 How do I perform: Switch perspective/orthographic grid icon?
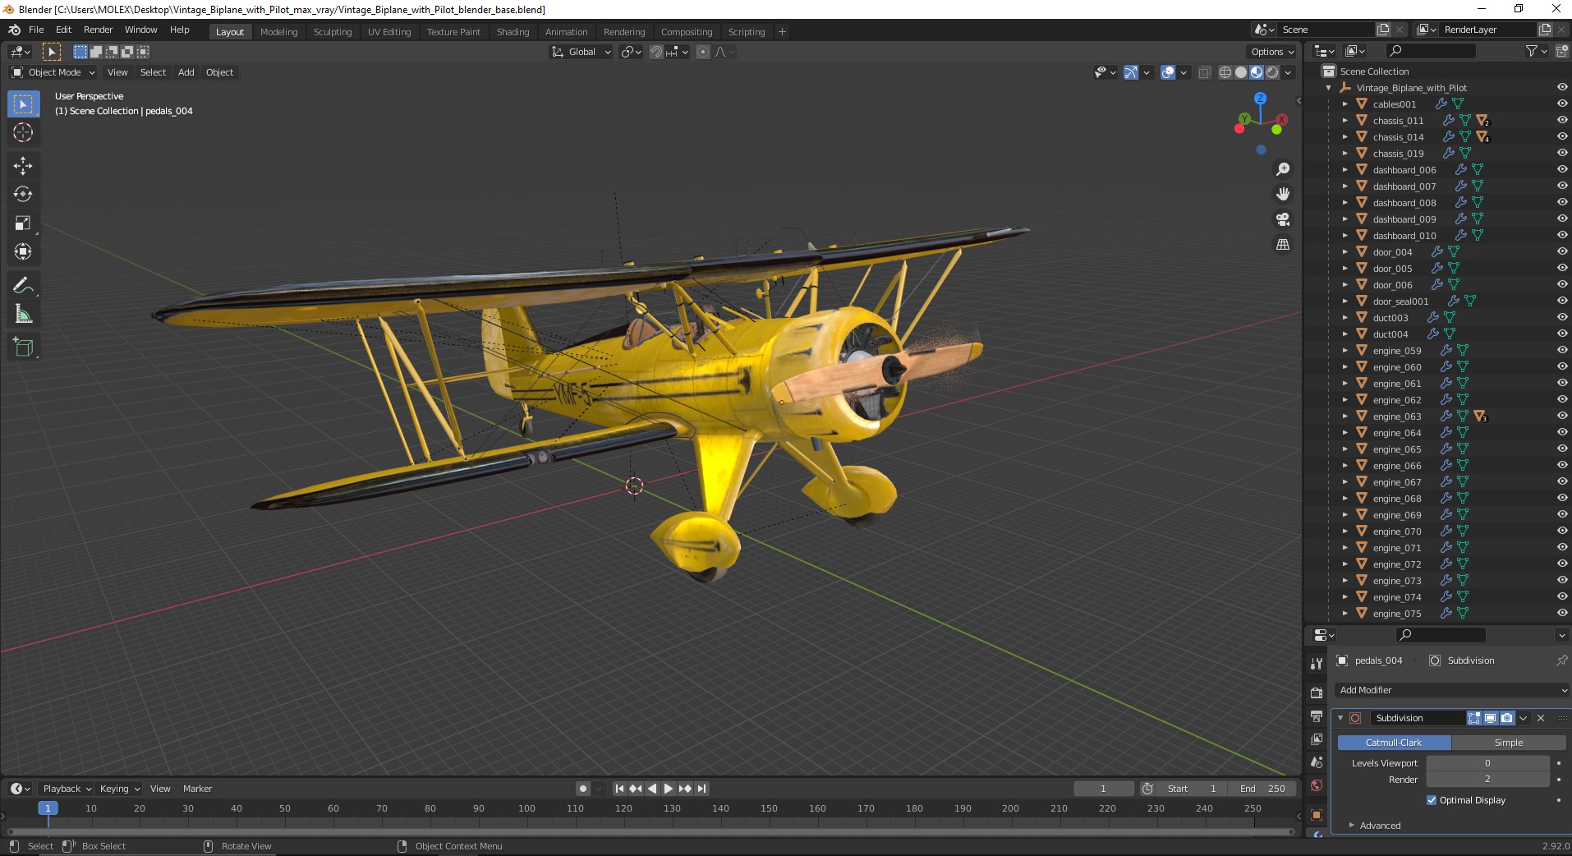1282,245
